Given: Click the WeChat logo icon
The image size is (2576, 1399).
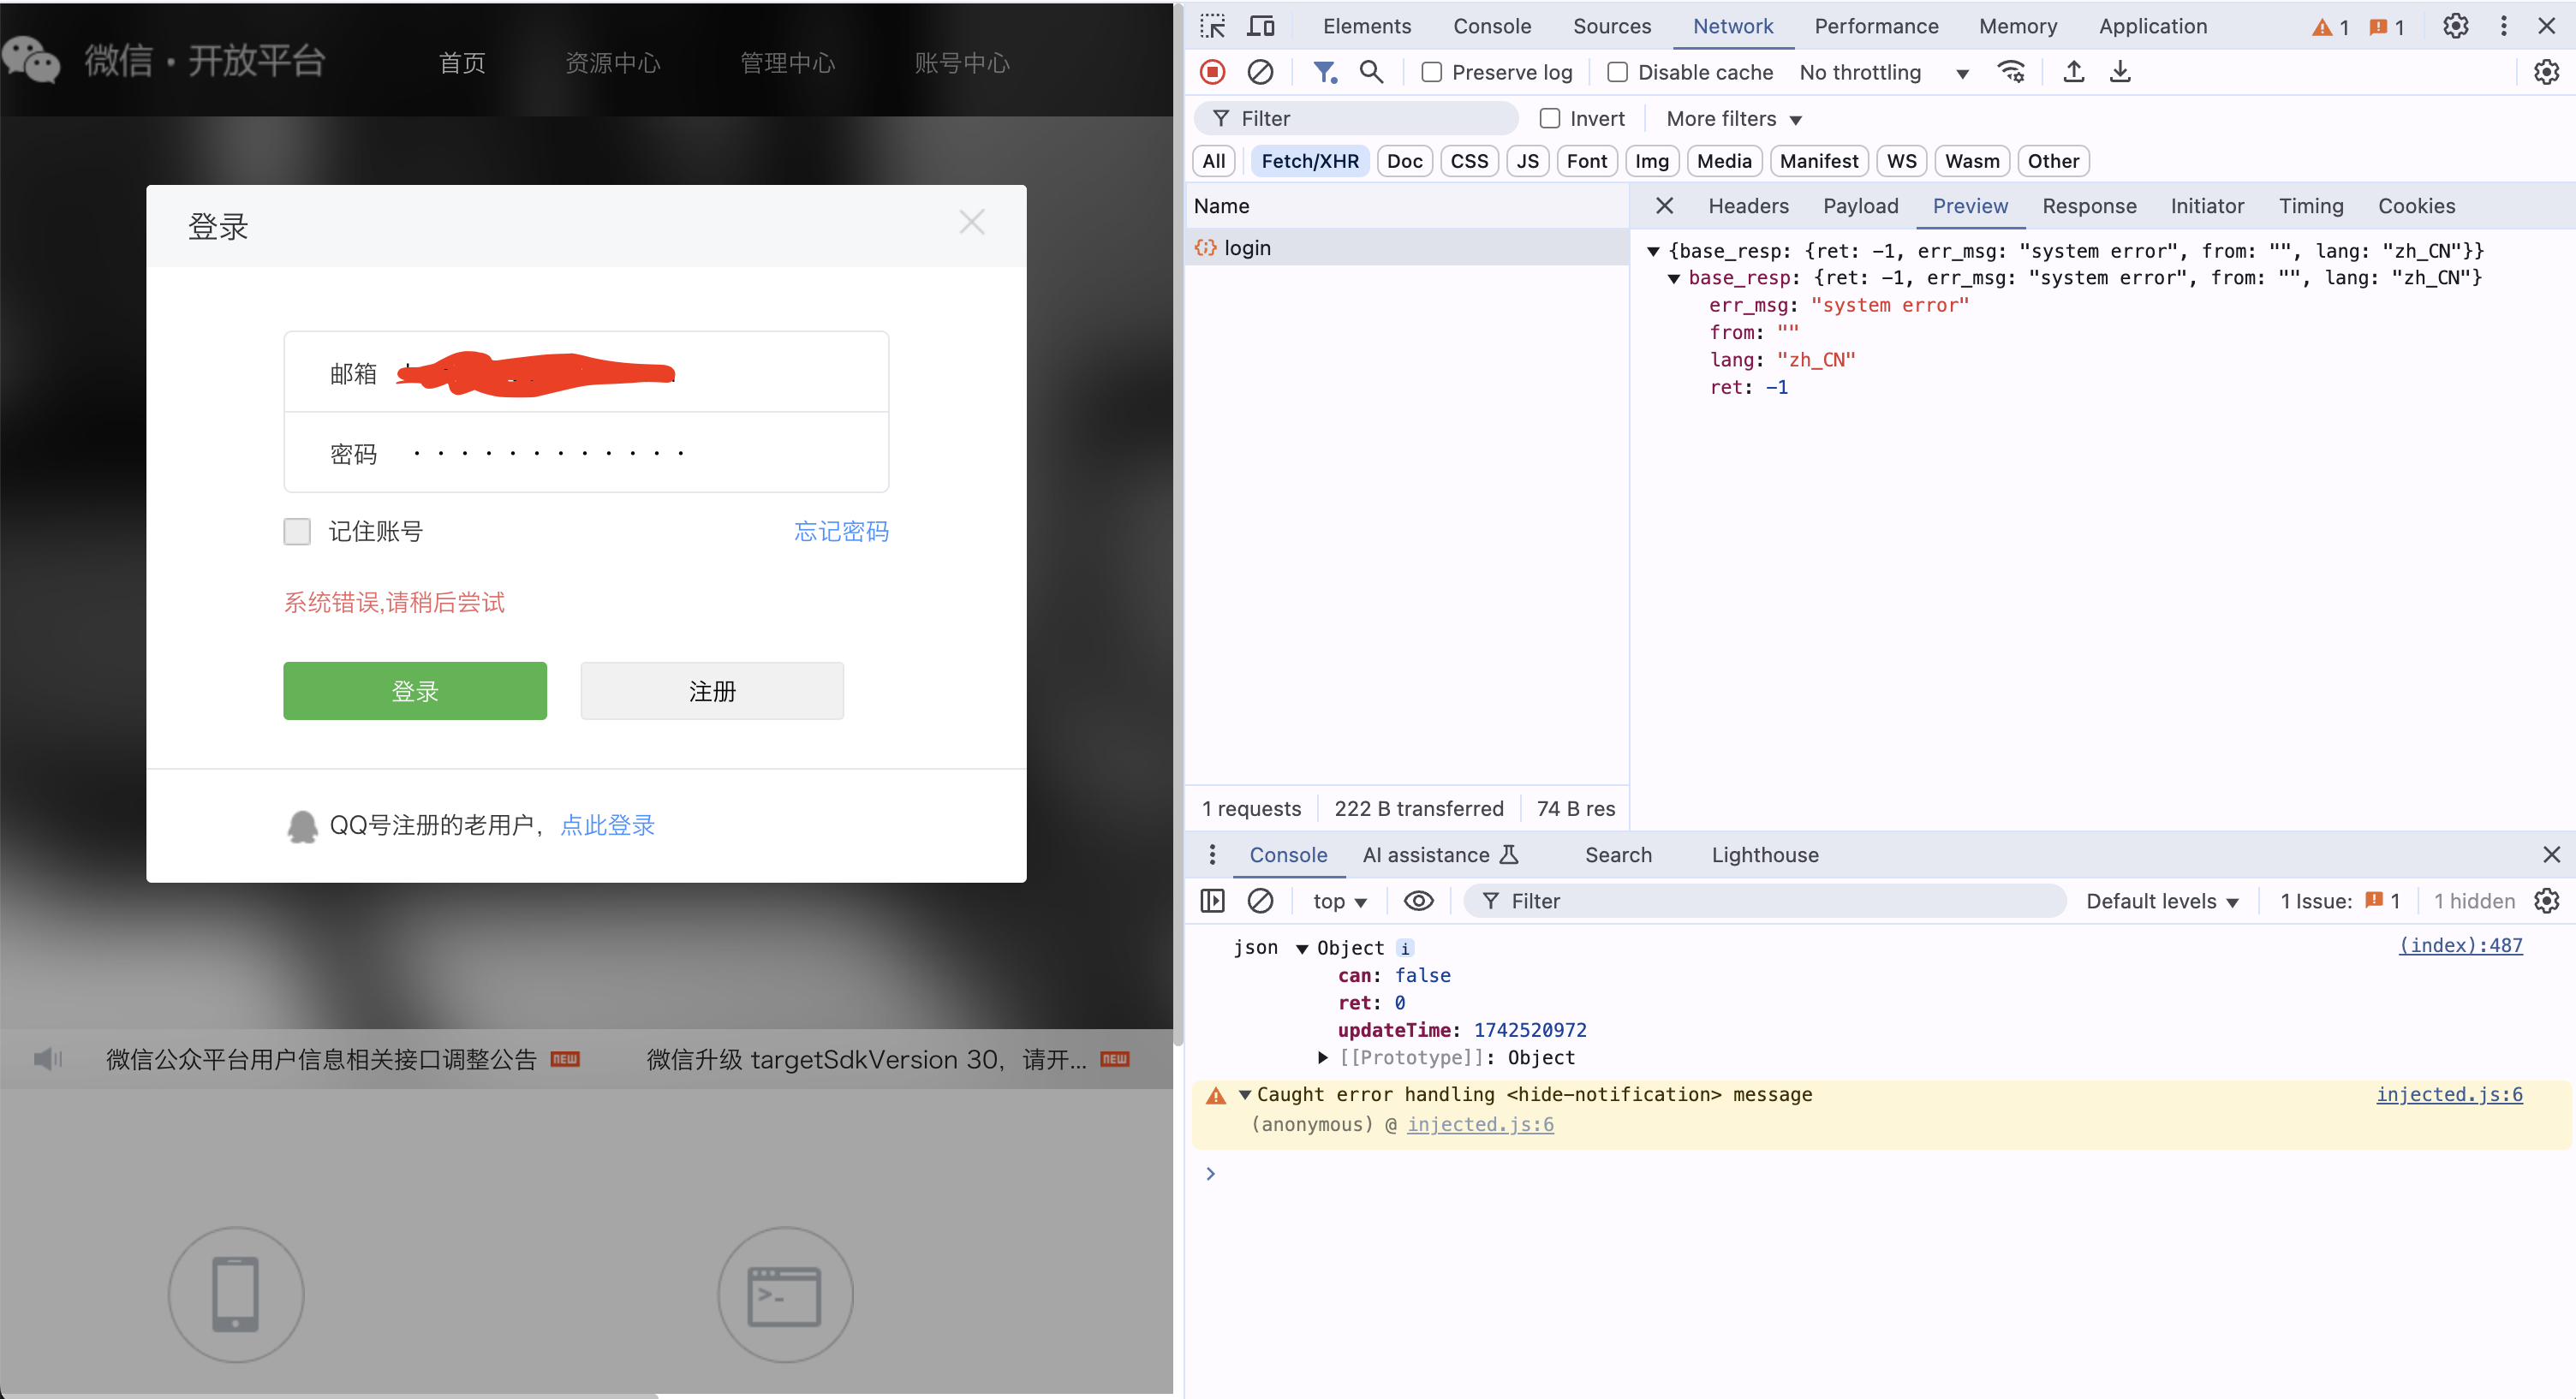Looking at the screenshot, I should coord(32,61).
